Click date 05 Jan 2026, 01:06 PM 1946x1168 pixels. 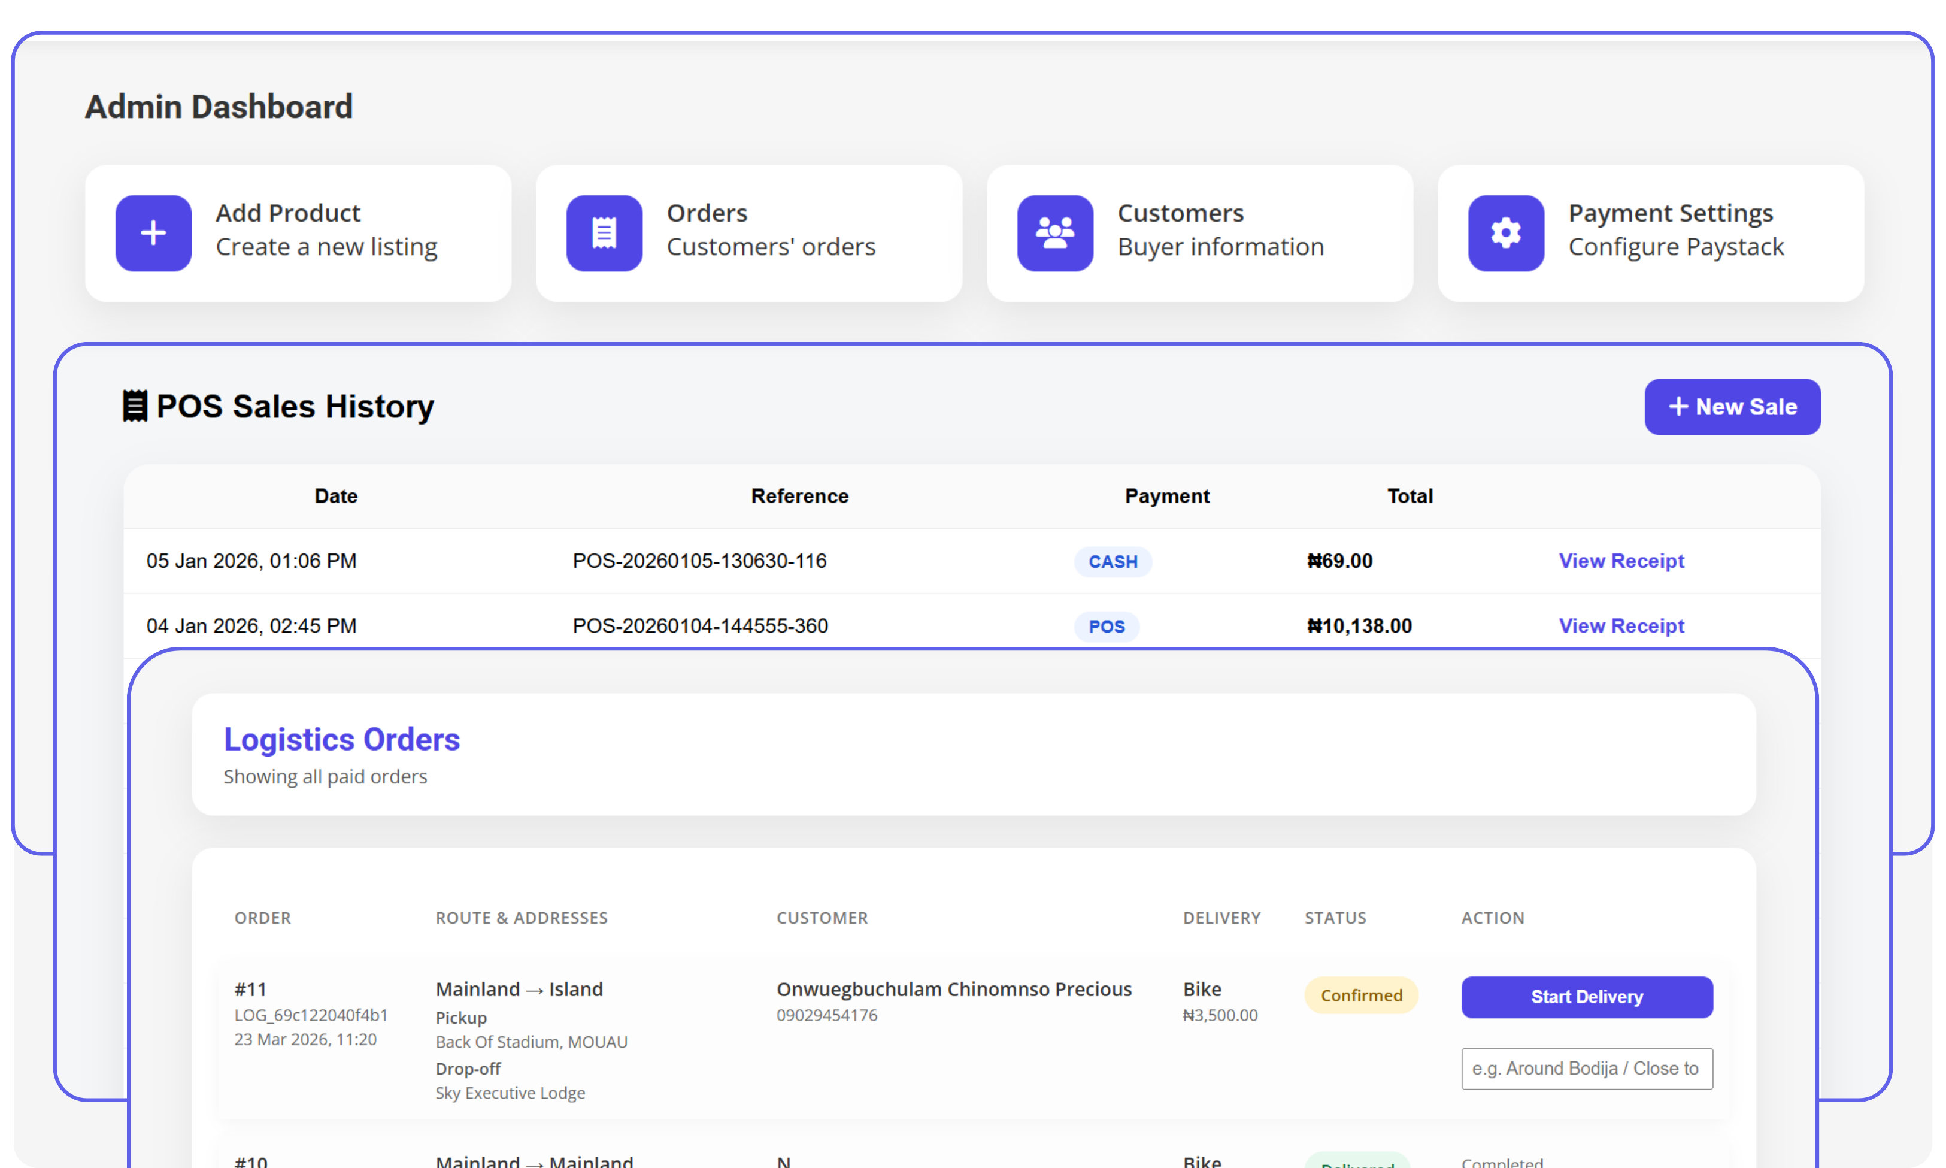251,561
